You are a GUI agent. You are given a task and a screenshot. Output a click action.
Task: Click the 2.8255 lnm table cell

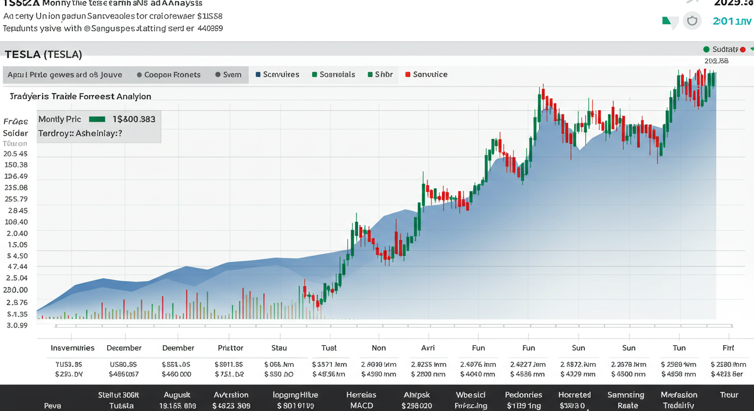click(428, 364)
